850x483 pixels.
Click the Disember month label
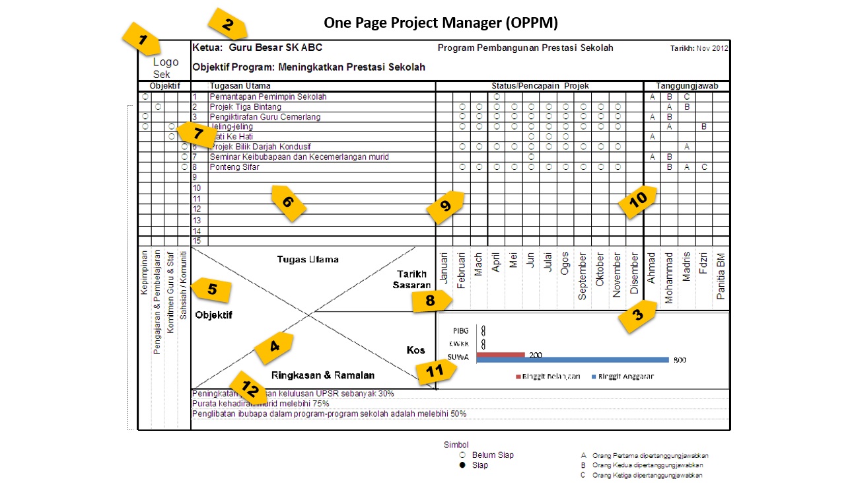pos(635,273)
